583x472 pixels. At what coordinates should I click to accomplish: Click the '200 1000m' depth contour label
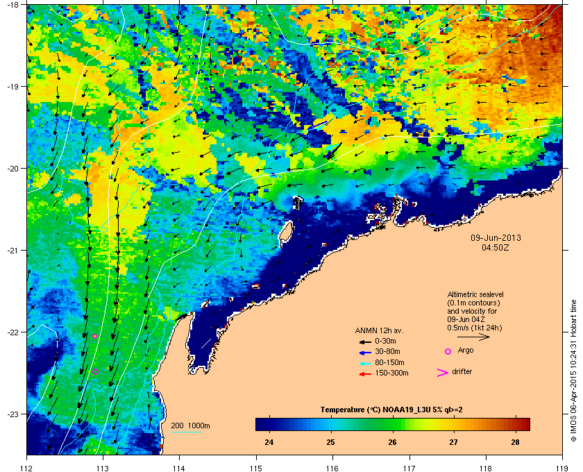190,426
